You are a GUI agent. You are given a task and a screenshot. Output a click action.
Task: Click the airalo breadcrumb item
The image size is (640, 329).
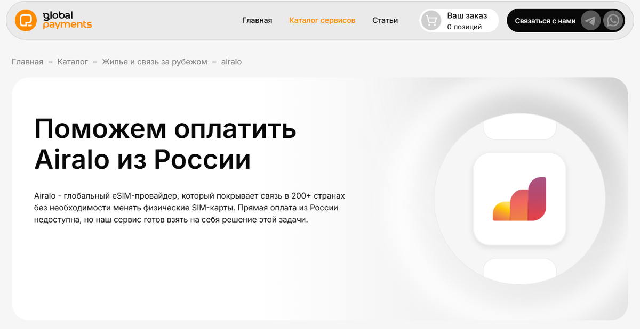click(231, 62)
